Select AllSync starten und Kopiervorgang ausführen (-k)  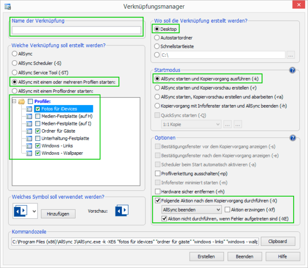coord(157,79)
